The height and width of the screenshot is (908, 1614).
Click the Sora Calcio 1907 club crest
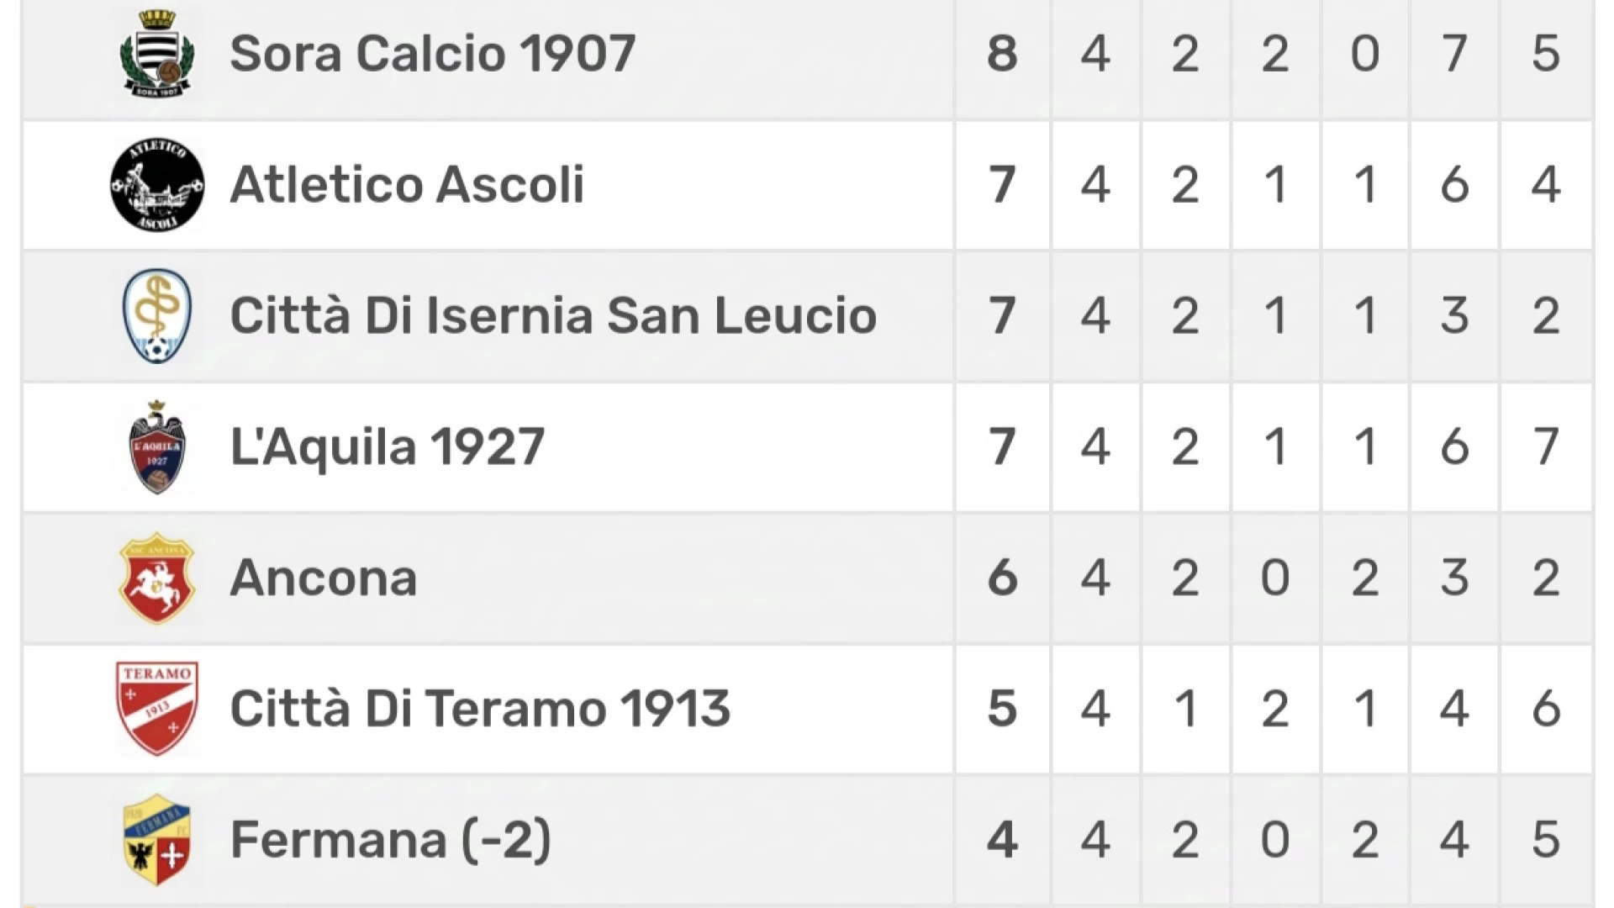coord(157,53)
